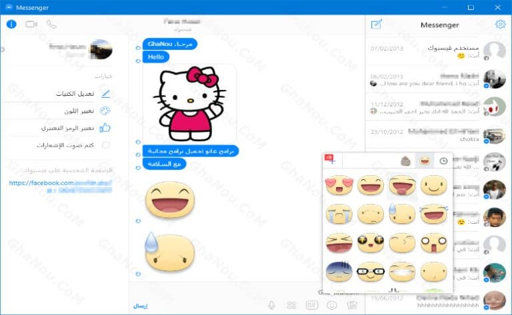
Task: Pick the laughing-with-tears sticker in picker
Action: click(433, 214)
